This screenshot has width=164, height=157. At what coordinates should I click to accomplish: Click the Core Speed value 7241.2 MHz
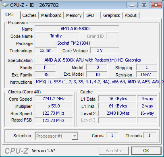(x=54, y=99)
